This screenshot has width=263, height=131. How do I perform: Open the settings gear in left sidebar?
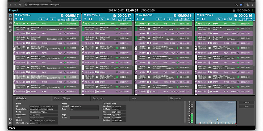[10, 123]
